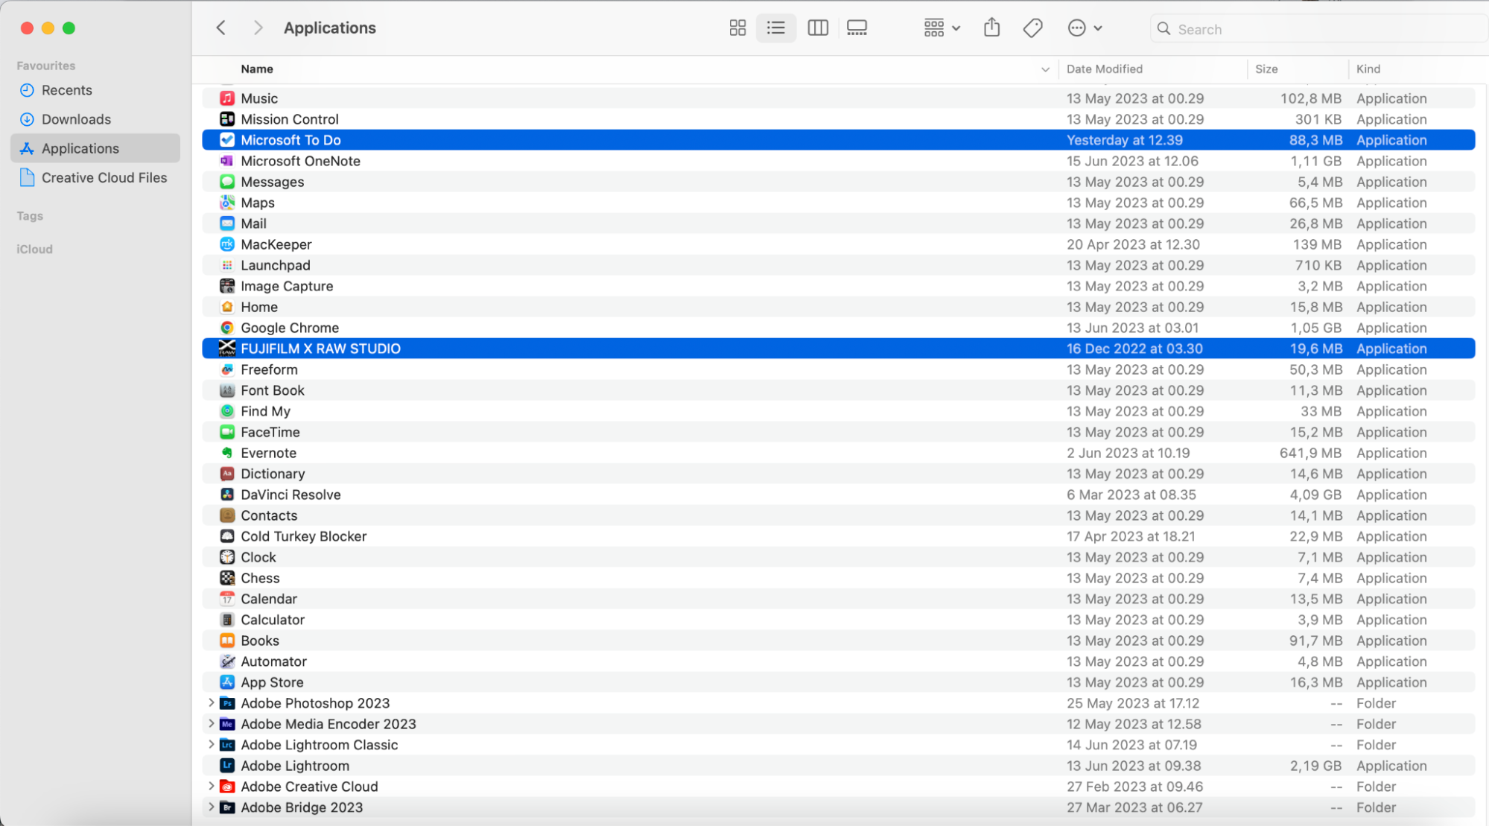Select the Launchpad app icon
This screenshot has height=826, width=1489.
227,265
